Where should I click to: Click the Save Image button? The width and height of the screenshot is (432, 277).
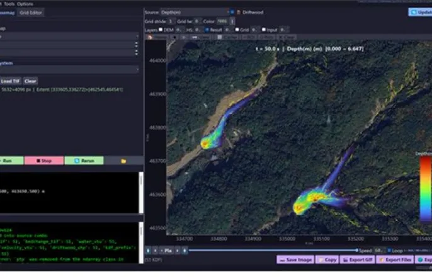point(295,259)
